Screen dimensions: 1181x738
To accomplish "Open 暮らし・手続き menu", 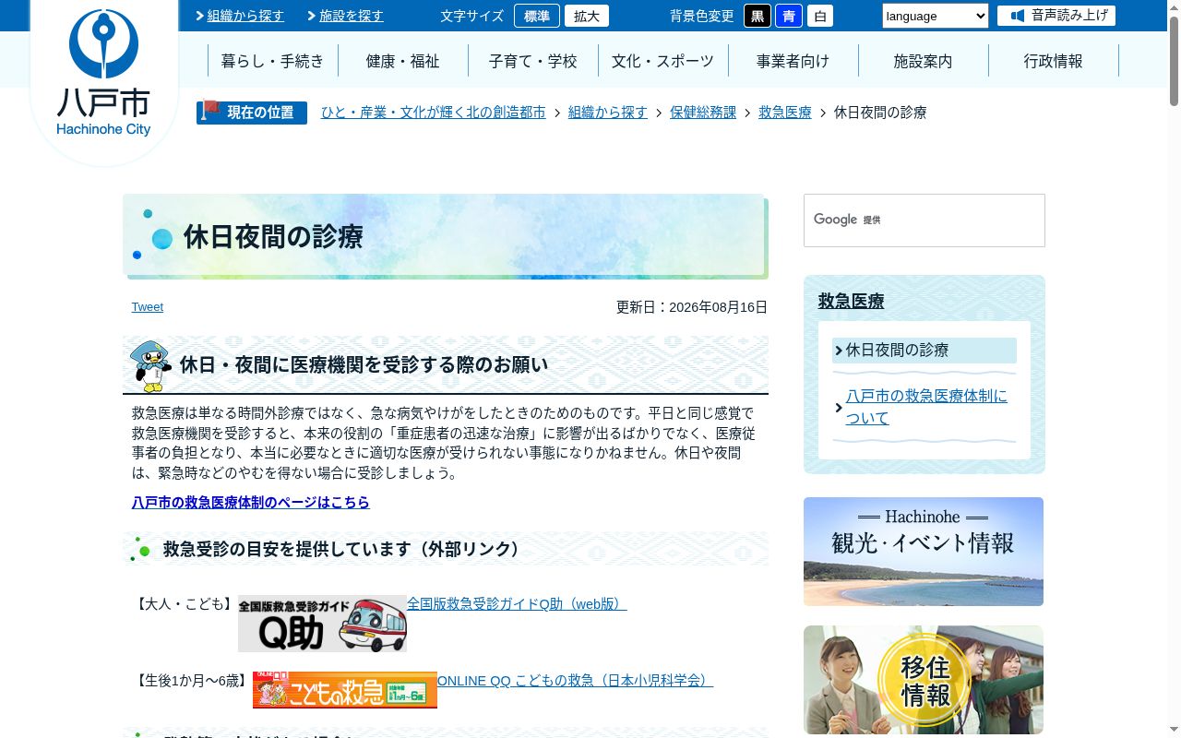I will point(272,61).
